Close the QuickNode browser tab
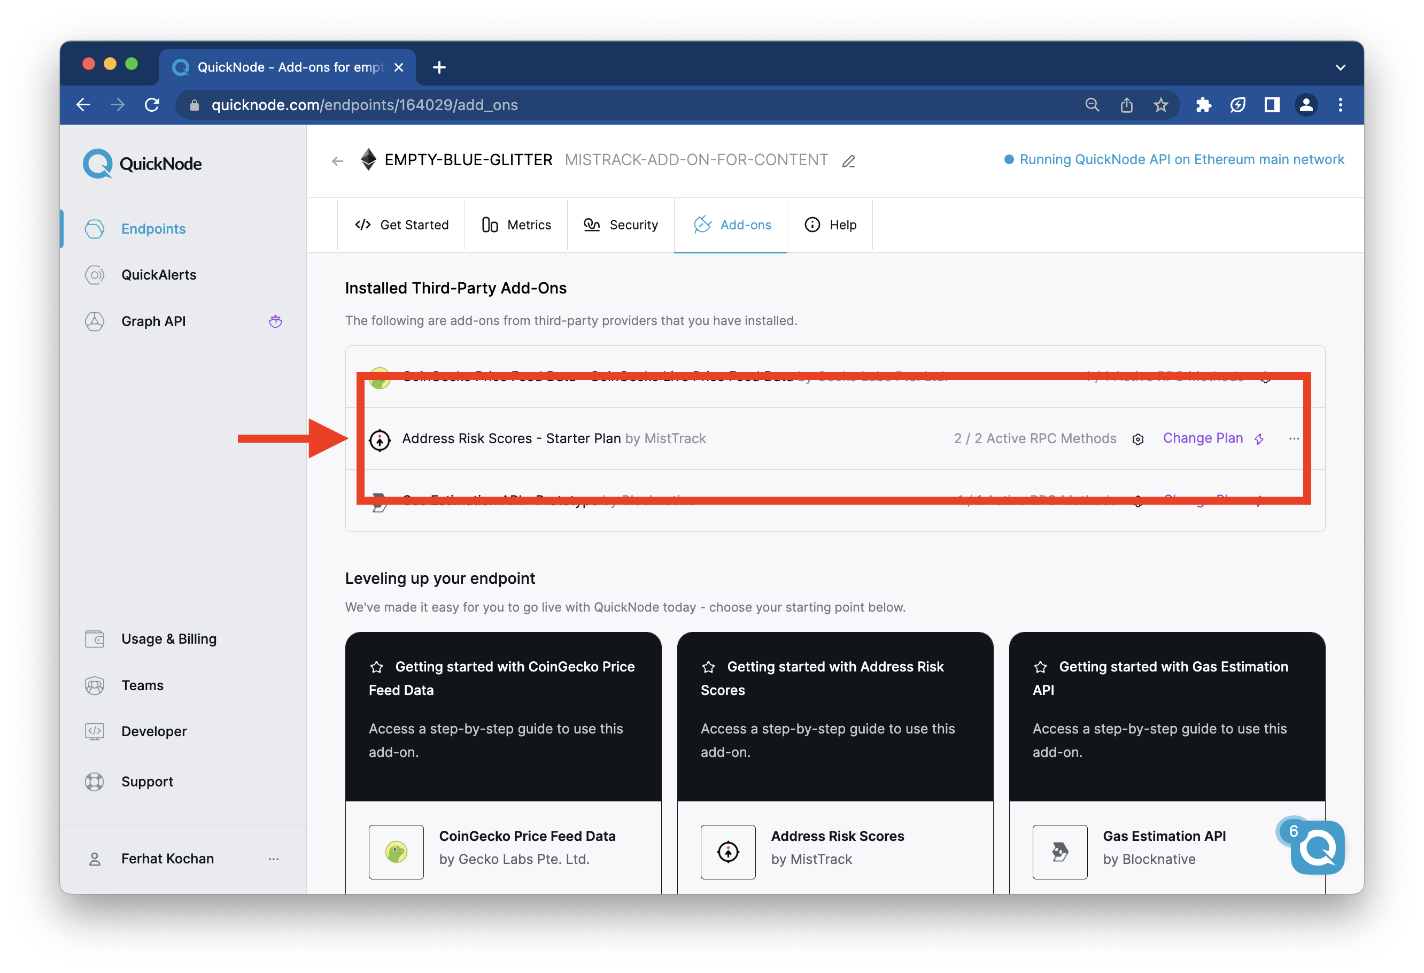 pos(399,67)
